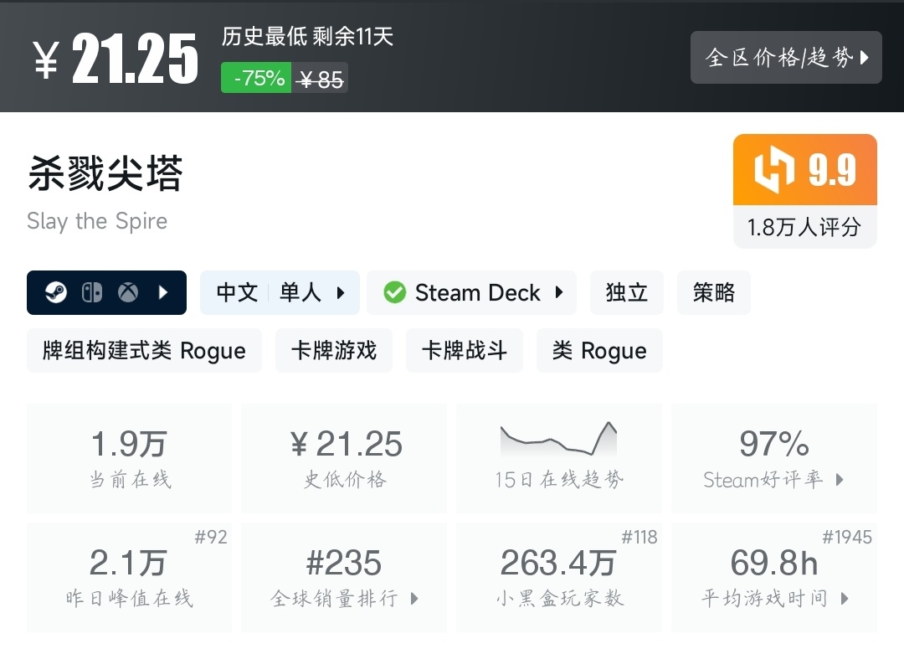Open 平均游戏时间 69.8h details
The width and height of the screenshot is (904, 649).
click(773, 577)
